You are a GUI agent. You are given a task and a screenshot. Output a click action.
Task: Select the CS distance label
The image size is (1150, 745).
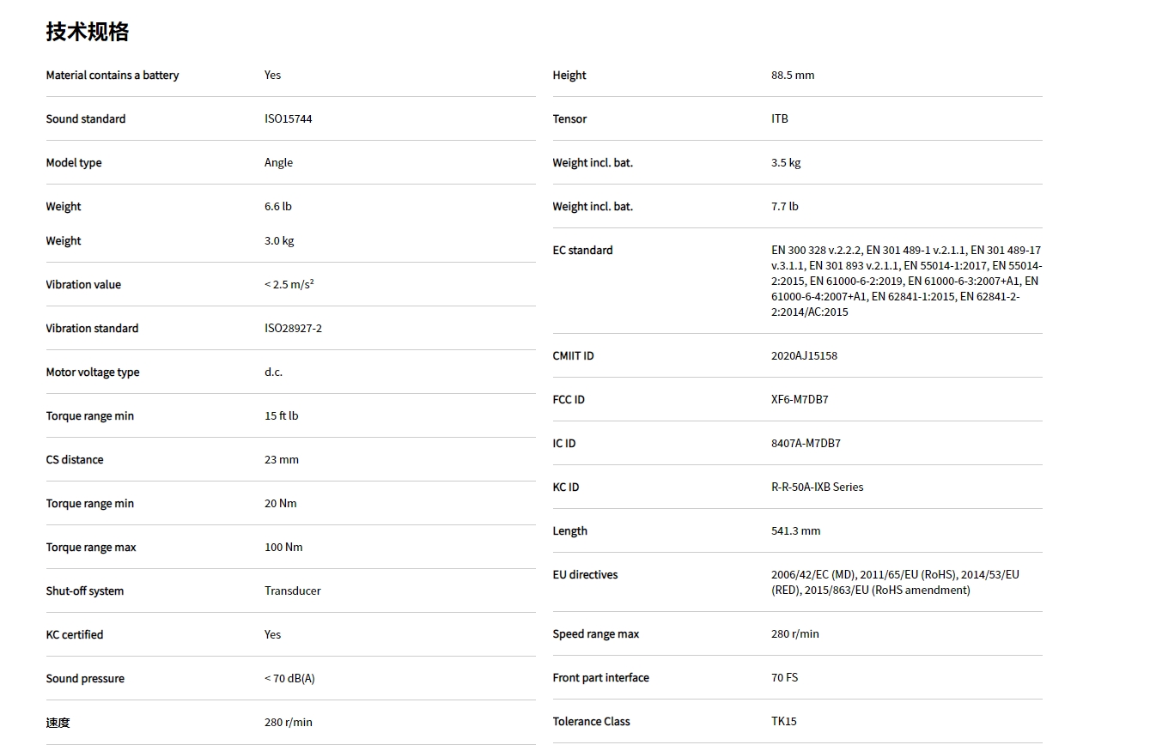coord(75,460)
